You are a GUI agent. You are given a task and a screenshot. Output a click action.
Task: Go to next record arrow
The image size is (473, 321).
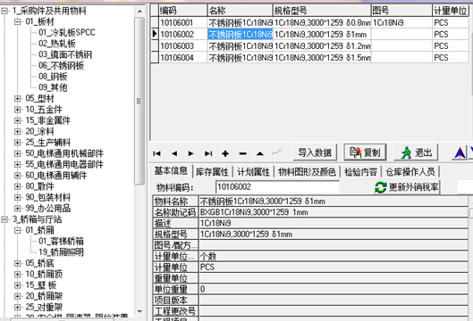pyautogui.click(x=191, y=153)
